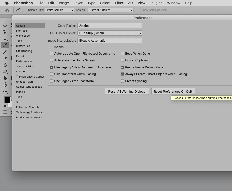
Task: Select the Pen tool
Action: click(5, 72)
